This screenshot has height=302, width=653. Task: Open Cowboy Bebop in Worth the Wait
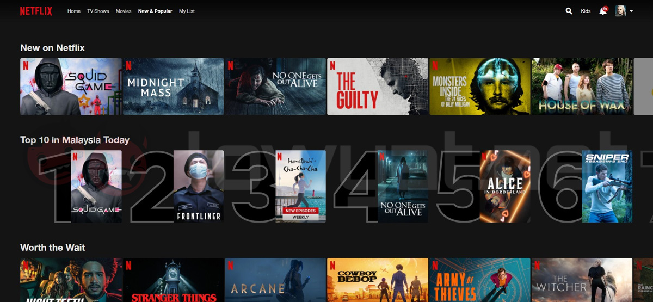(x=377, y=280)
